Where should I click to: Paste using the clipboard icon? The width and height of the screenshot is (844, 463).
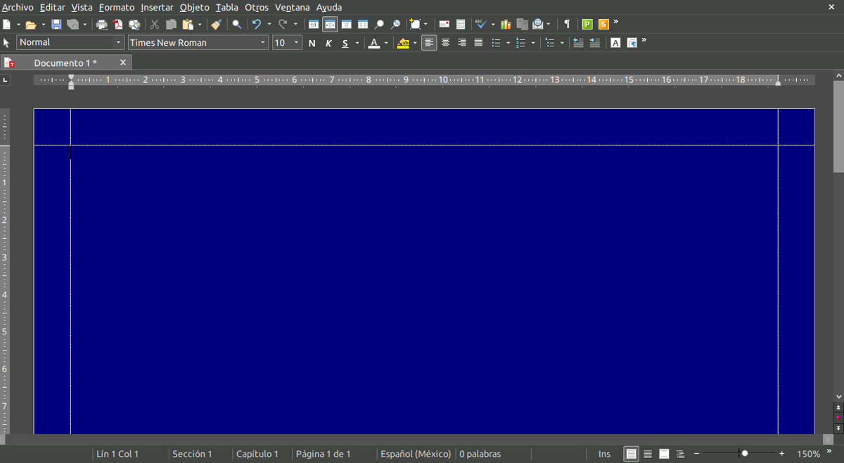tap(188, 25)
